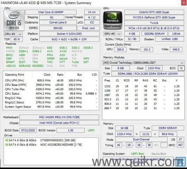
Task: Click green drive status icon for CT500MX500SSD1
Action: (7, 140)
